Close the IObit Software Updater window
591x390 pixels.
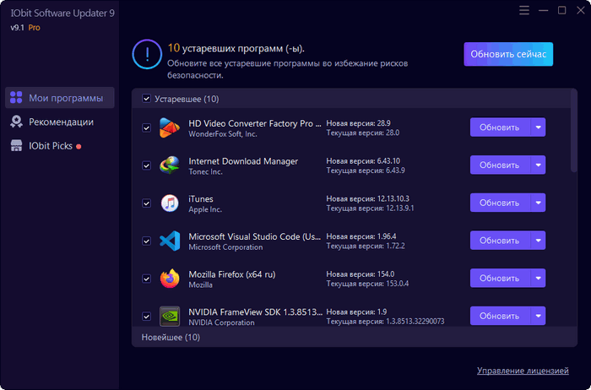[x=581, y=10]
